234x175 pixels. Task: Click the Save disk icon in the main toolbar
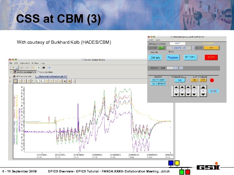click(17, 68)
